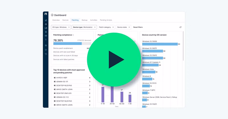The image size is (228, 119).
Task: Click the favorites star icon in sidebar
Action: [46, 50]
